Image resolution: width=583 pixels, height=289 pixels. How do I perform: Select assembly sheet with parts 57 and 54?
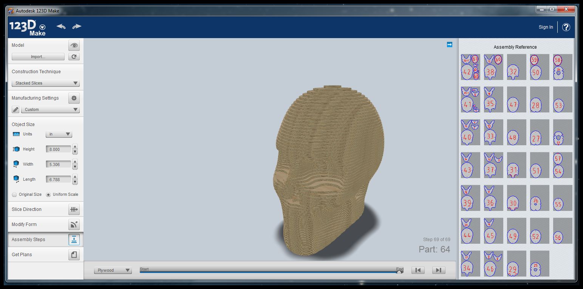coord(563,165)
